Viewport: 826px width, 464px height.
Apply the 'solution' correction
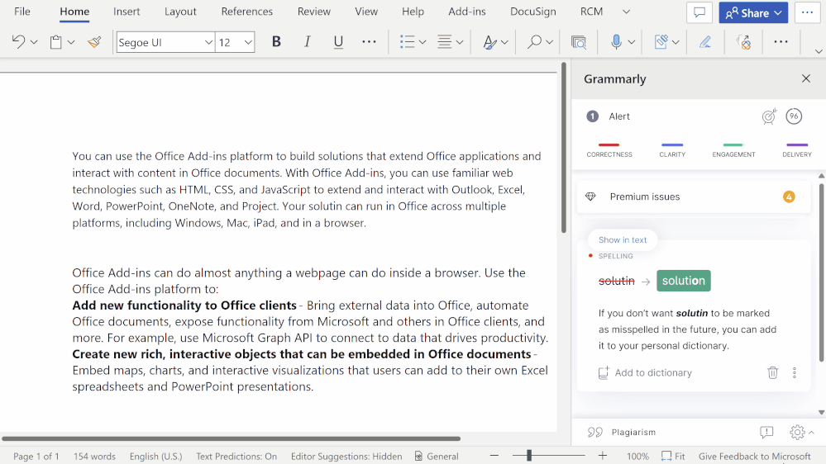click(x=683, y=281)
